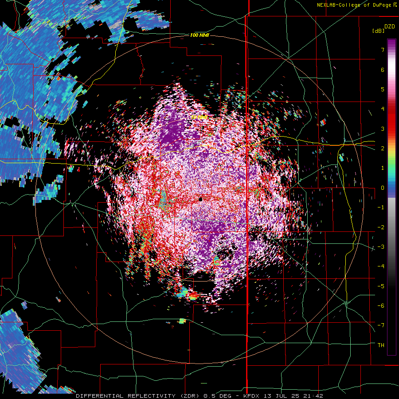Click the black radar site dot
Screen dimensions: 399x399
(x=200, y=199)
